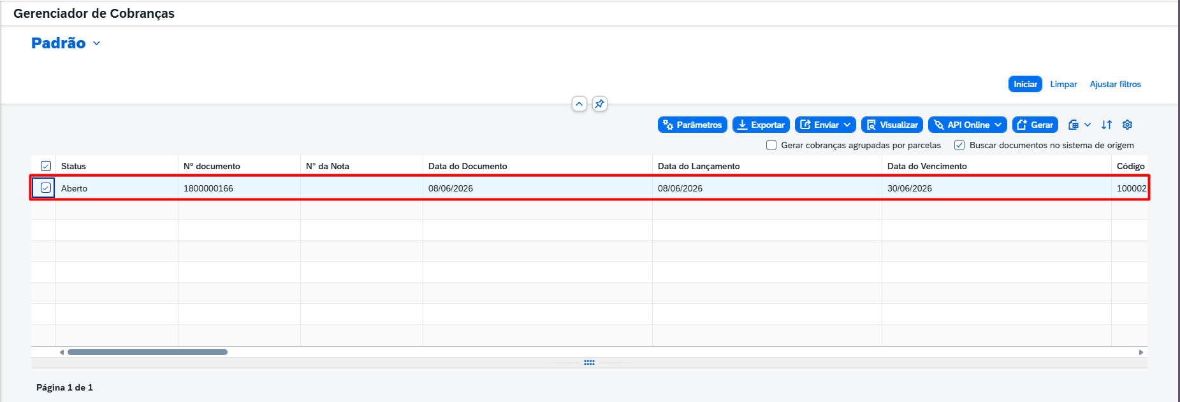Click the Nº documento column header
The height and width of the screenshot is (402, 1180).
[239, 166]
